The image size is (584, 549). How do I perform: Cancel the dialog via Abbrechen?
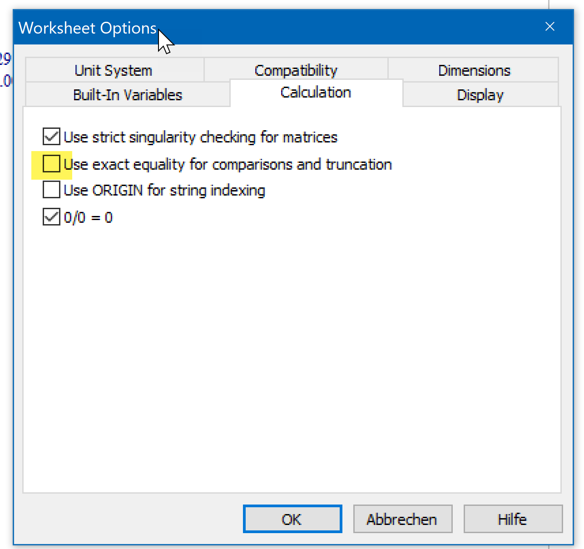(x=402, y=519)
